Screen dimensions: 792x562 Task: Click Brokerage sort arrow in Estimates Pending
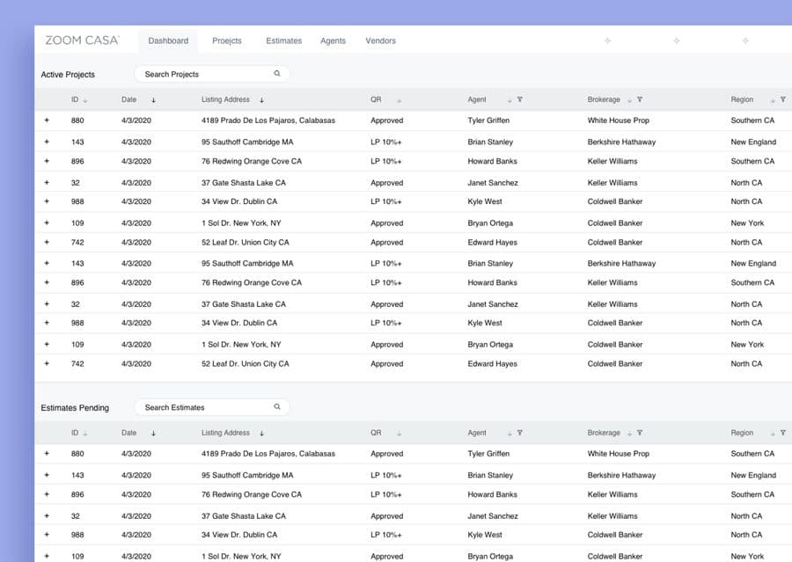click(629, 434)
